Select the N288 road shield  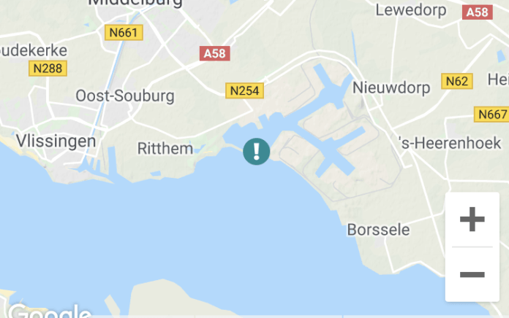pyautogui.click(x=48, y=69)
